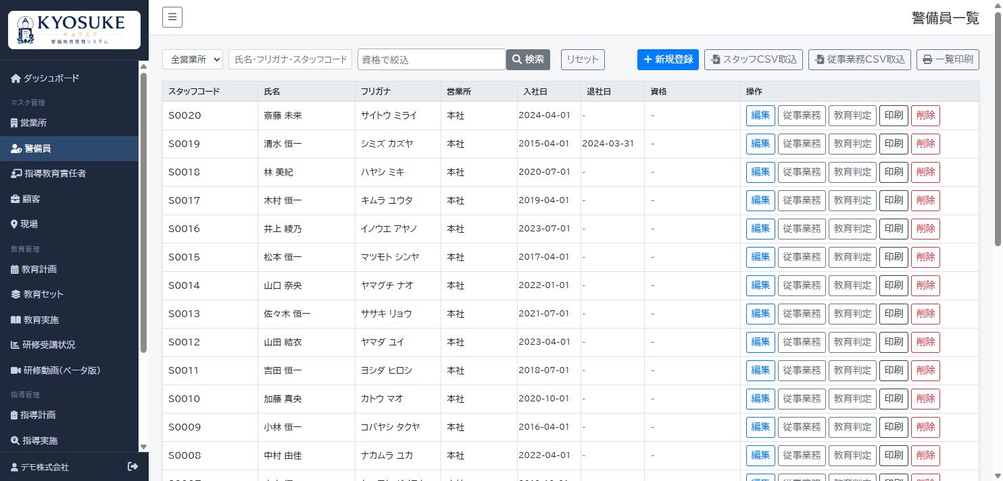This screenshot has height=481, width=1003.
Task: Click 印刷 for 加藤 真央
Action: click(x=894, y=399)
